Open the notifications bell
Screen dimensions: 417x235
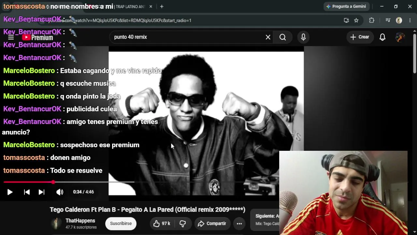click(382, 37)
